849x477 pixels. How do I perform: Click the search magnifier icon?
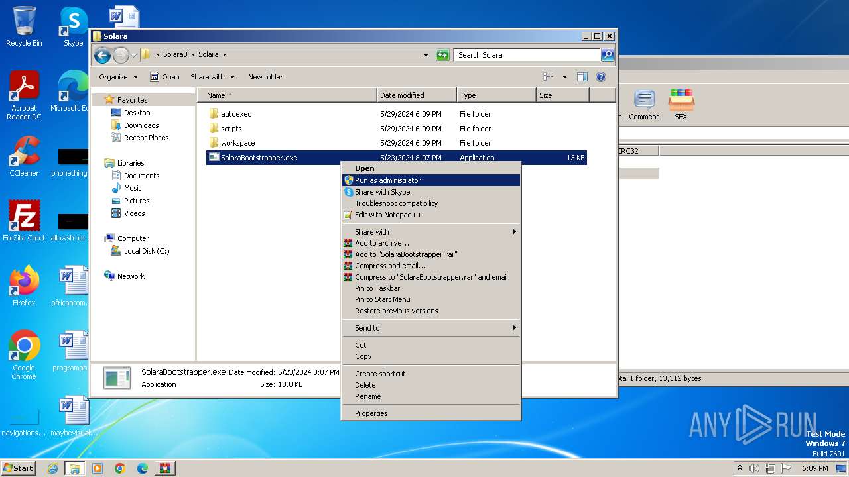pyautogui.click(x=607, y=55)
